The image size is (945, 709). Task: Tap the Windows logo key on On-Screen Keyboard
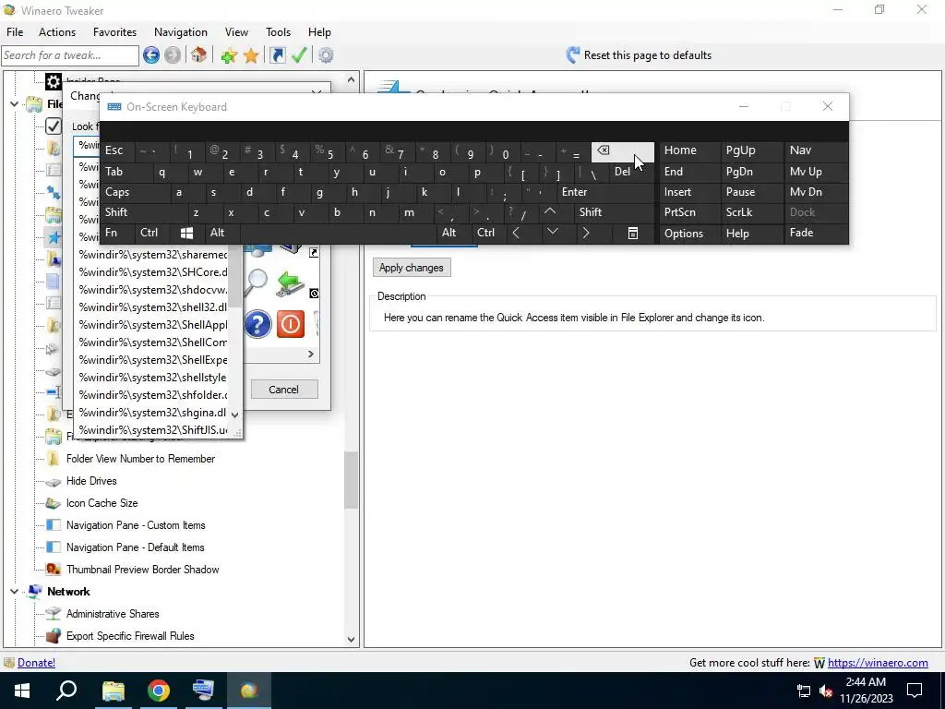pyautogui.click(x=186, y=234)
